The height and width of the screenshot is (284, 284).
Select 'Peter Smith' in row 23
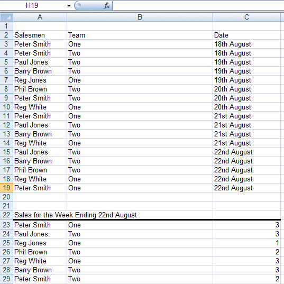(40, 225)
